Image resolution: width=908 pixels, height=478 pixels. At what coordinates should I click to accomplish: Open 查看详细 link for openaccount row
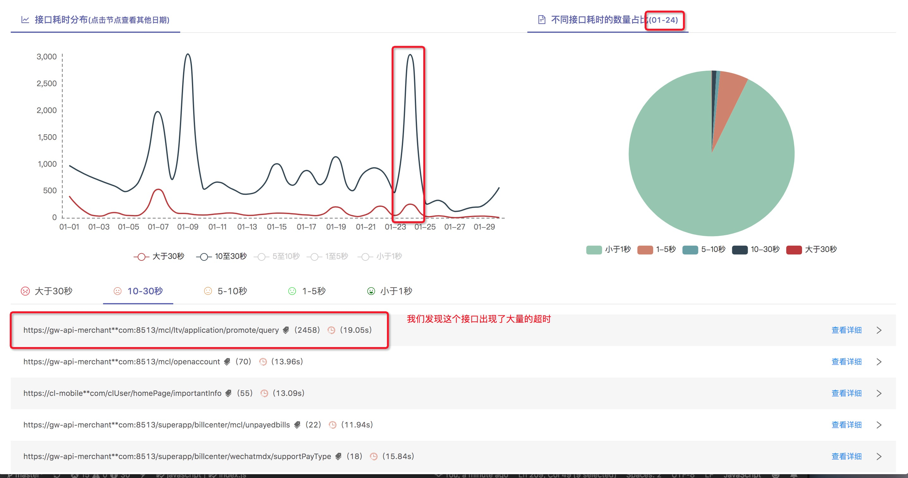coord(846,362)
